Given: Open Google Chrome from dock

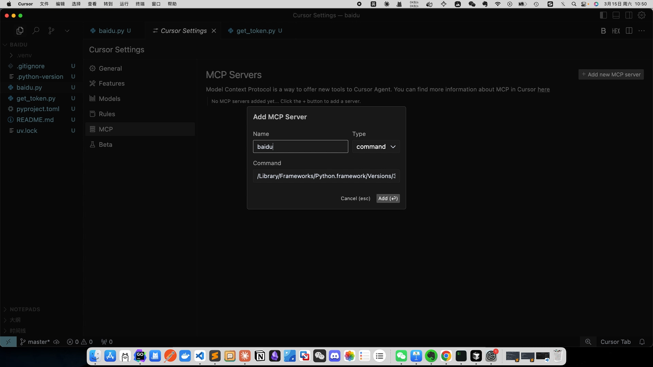Looking at the screenshot, I should click(446, 356).
